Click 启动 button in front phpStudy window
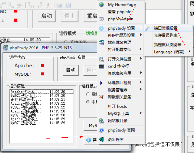Viewport: 194px width, 153px height. pyautogui.click(x=70, y=70)
